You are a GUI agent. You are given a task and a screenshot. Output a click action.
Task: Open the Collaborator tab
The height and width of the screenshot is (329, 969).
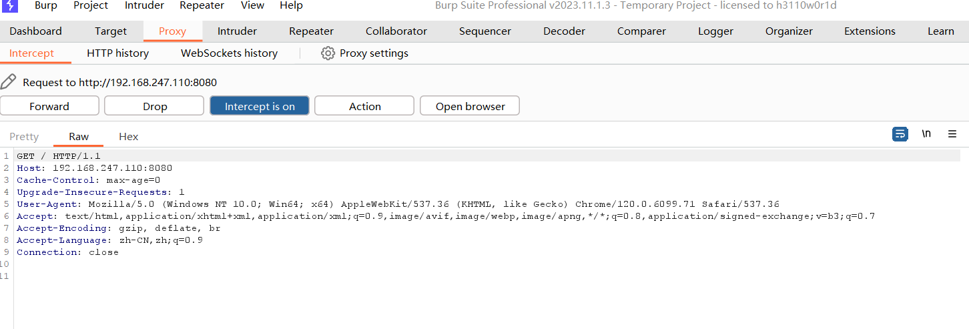pyautogui.click(x=396, y=31)
